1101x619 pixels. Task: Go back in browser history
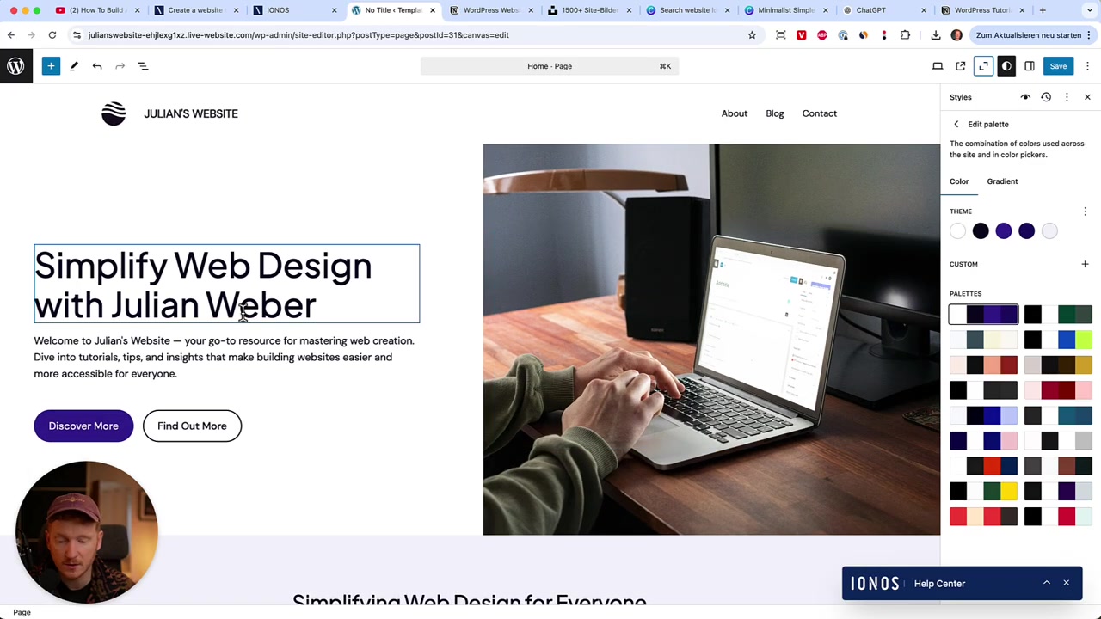click(x=11, y=35)
